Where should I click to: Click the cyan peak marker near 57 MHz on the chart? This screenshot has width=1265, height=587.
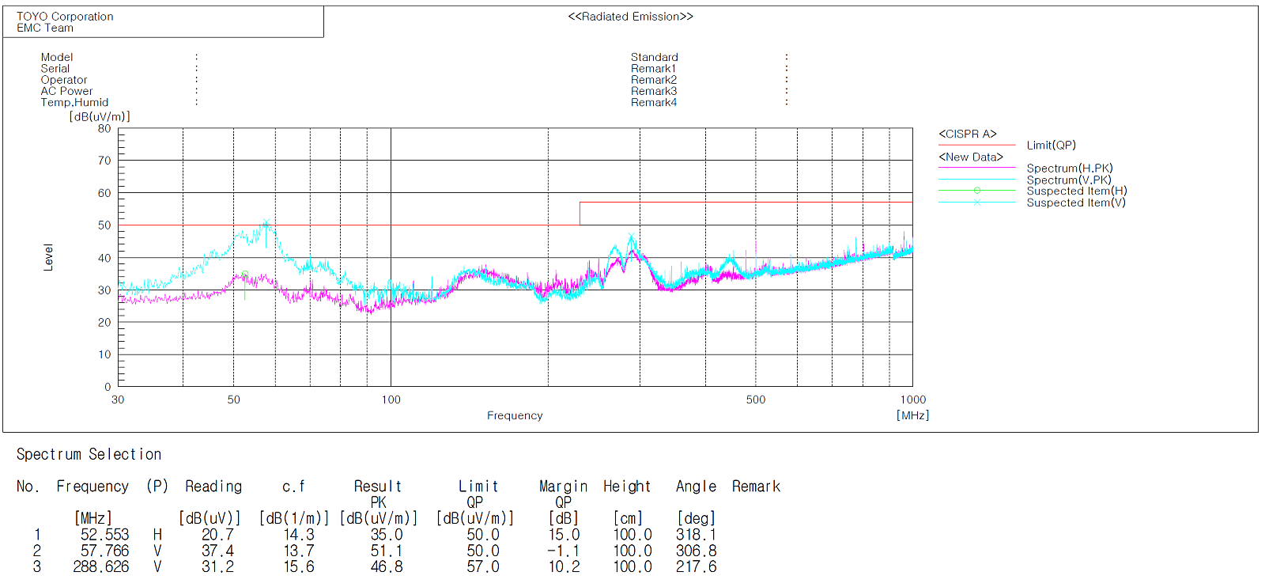pyautogui.click(x=266, y=223)
